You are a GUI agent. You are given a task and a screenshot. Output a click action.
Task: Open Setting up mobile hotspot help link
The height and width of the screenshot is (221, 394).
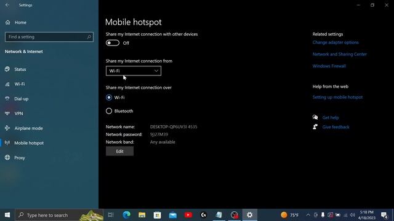point(337,97)
